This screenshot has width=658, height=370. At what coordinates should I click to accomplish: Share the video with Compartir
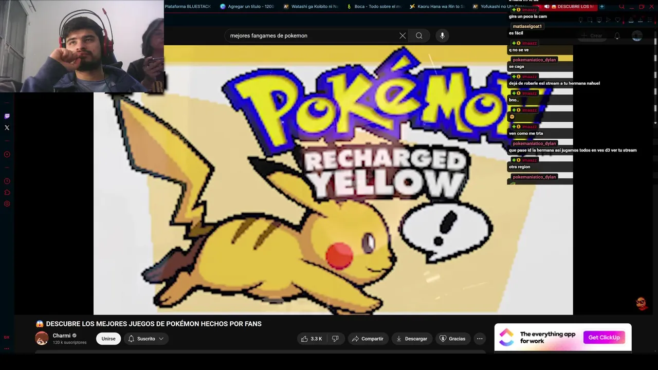click(x=368, y=339)
